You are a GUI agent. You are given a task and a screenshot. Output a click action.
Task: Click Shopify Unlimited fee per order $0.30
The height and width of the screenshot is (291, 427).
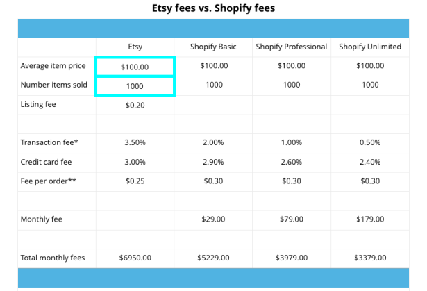(x=370, y=181)
